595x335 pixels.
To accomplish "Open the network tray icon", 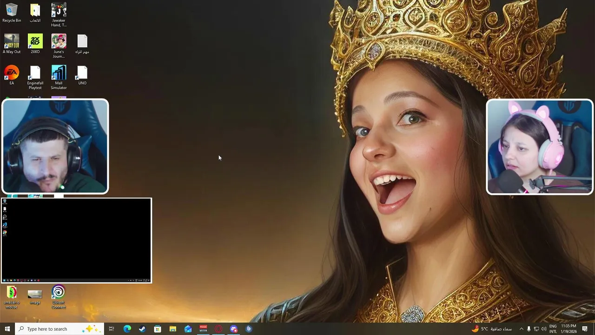I will pyautogui.click(x=536, y=329).
